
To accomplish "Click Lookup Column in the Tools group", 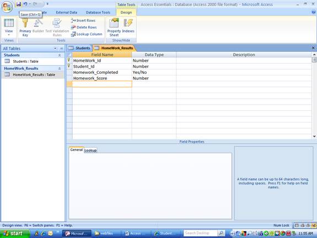I will click(x=87, y=34).
